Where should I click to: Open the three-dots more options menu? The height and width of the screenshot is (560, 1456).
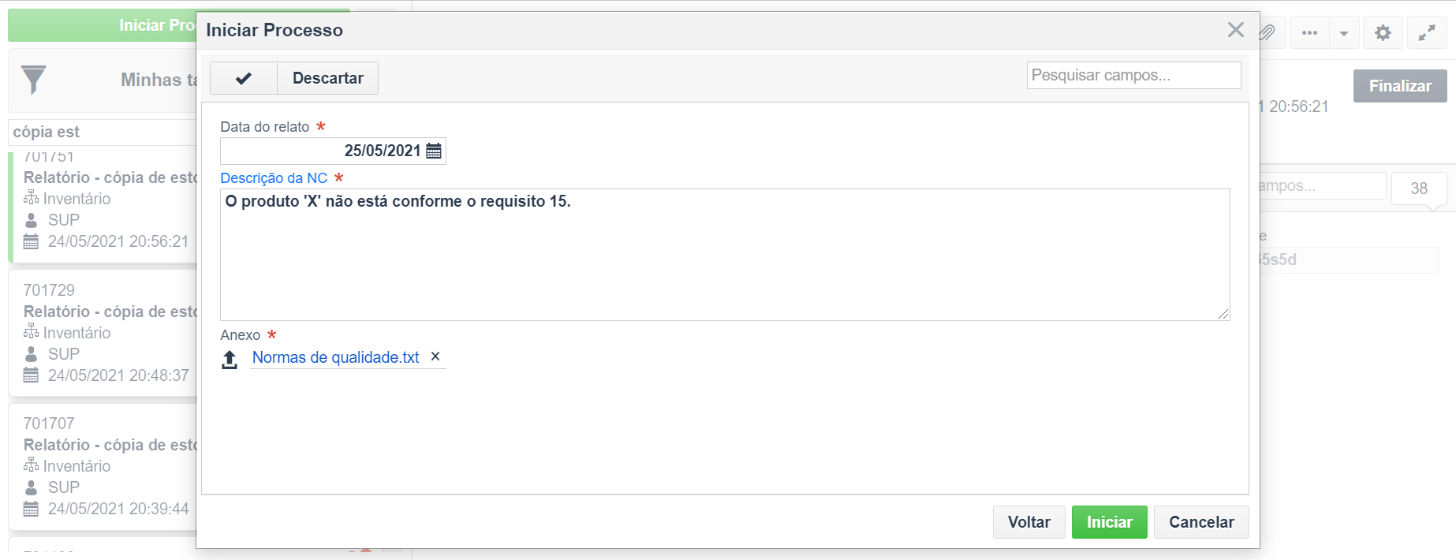(1309, 33)
